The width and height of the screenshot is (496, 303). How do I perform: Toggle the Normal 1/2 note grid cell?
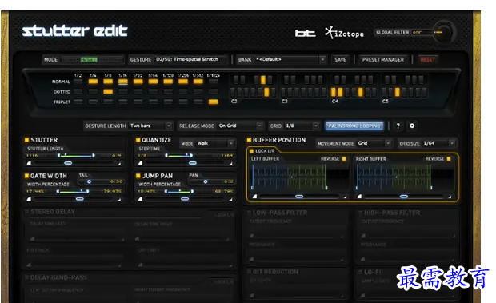78,82
